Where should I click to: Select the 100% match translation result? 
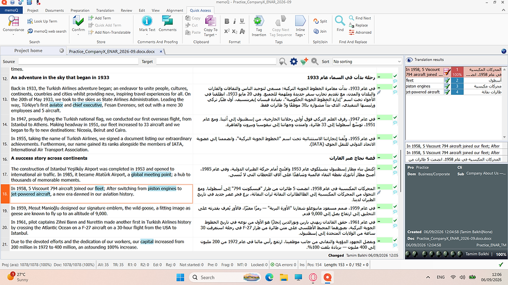tap(454, 72)
